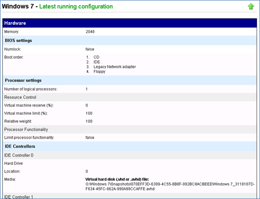Click the Memory label

pos(12,32)
